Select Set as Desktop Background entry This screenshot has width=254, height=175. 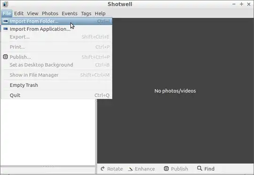(x=56, y=65)
